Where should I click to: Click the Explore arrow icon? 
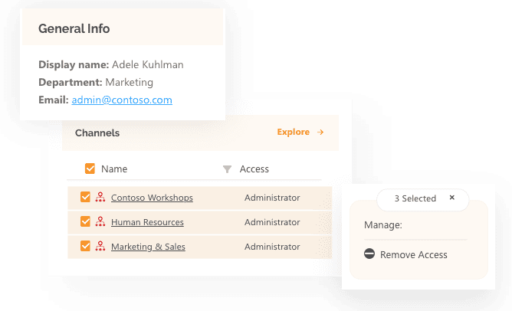[x=320, y=133]
